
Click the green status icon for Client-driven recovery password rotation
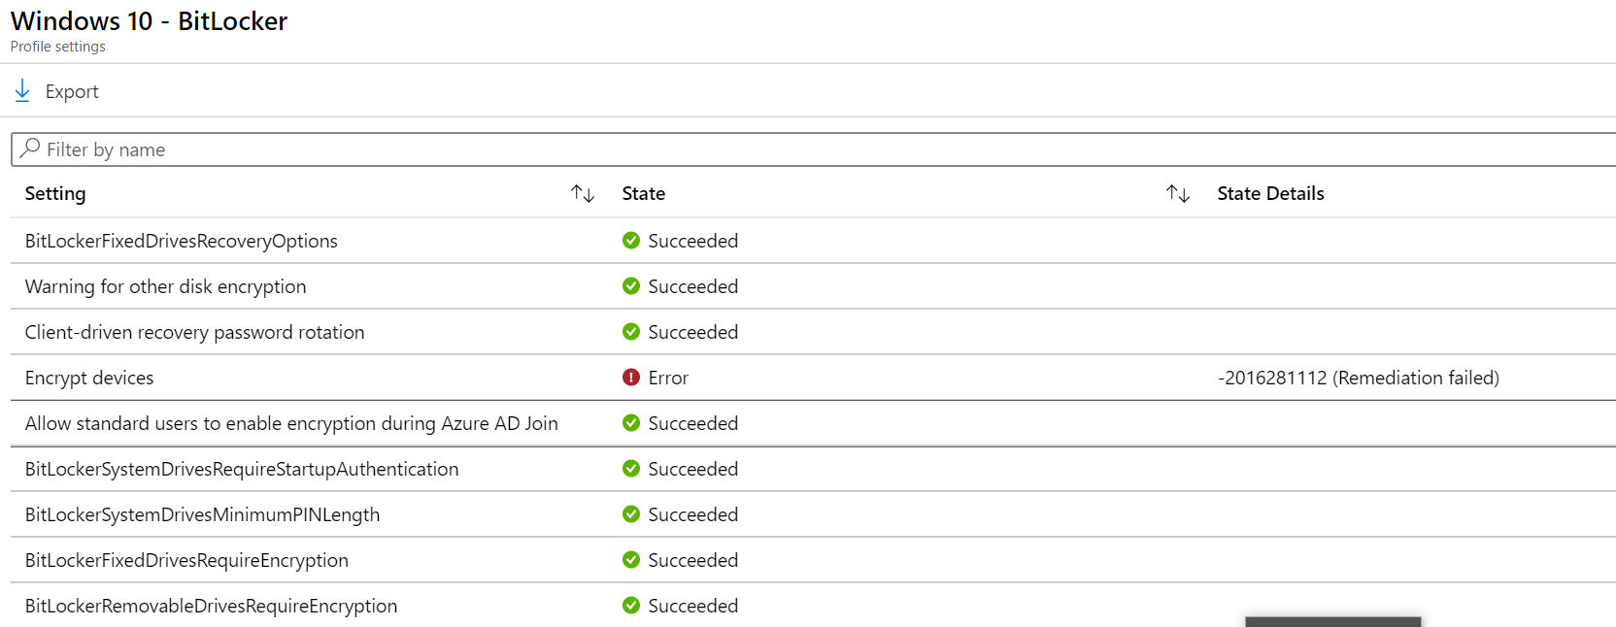[632, 332]
